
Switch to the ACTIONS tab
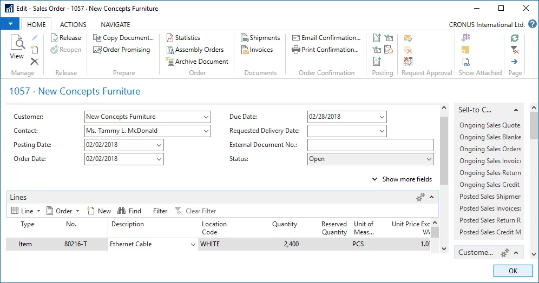pos(73,24)
